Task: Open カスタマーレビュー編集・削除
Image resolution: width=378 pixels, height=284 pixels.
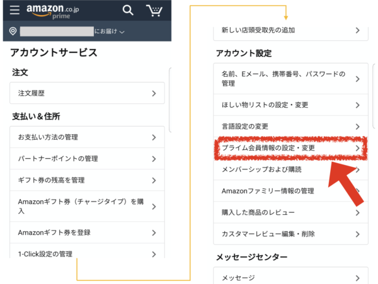Action: (290, 234)
